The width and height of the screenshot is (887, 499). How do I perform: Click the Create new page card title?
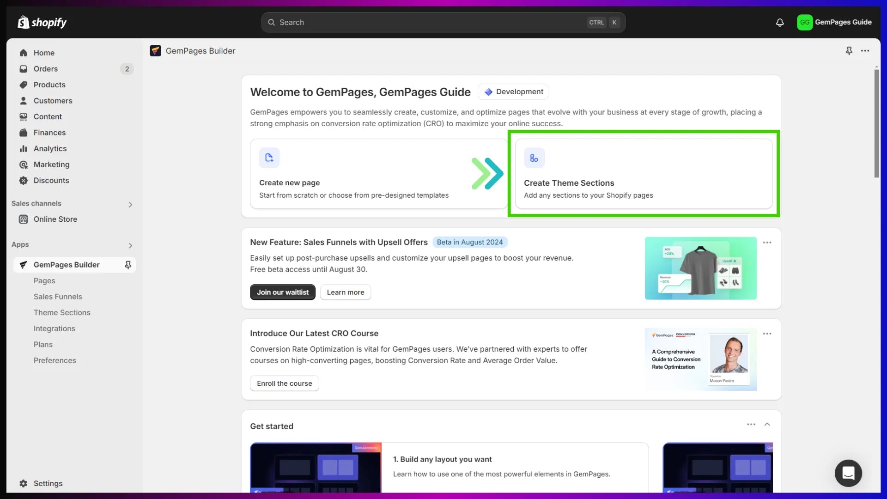click(289, 183)
